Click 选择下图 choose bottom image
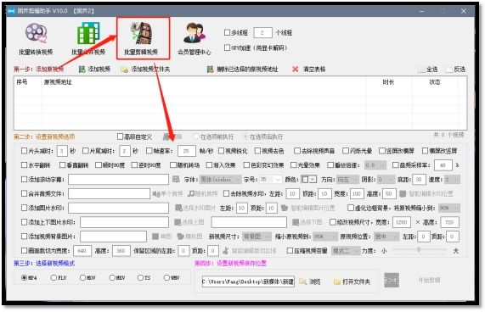Viewport: 485px width, 312px height. coord(307,222)
